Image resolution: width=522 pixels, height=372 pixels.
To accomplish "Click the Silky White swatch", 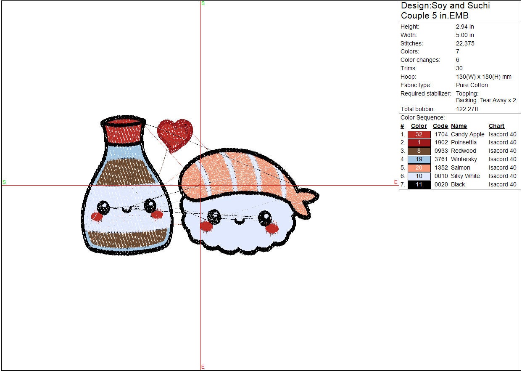I will coord(419,176).
